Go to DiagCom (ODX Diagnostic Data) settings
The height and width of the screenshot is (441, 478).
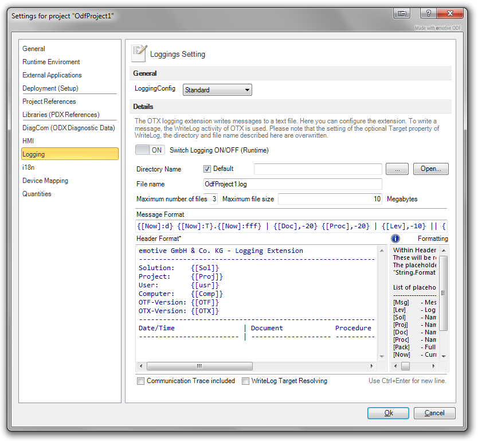69,128
